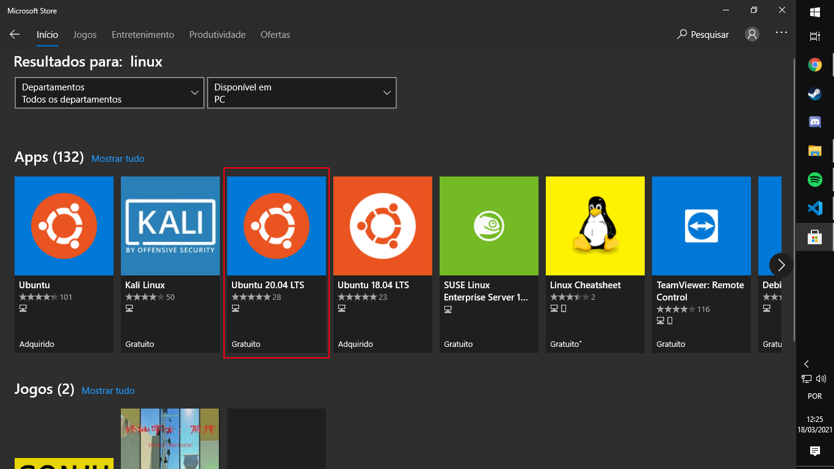Launch Google Chrome from the taskbar

point(815,65)
